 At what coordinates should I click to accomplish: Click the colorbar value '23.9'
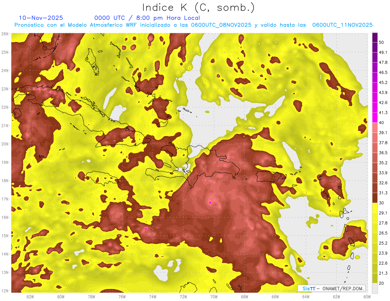point(383,253)
